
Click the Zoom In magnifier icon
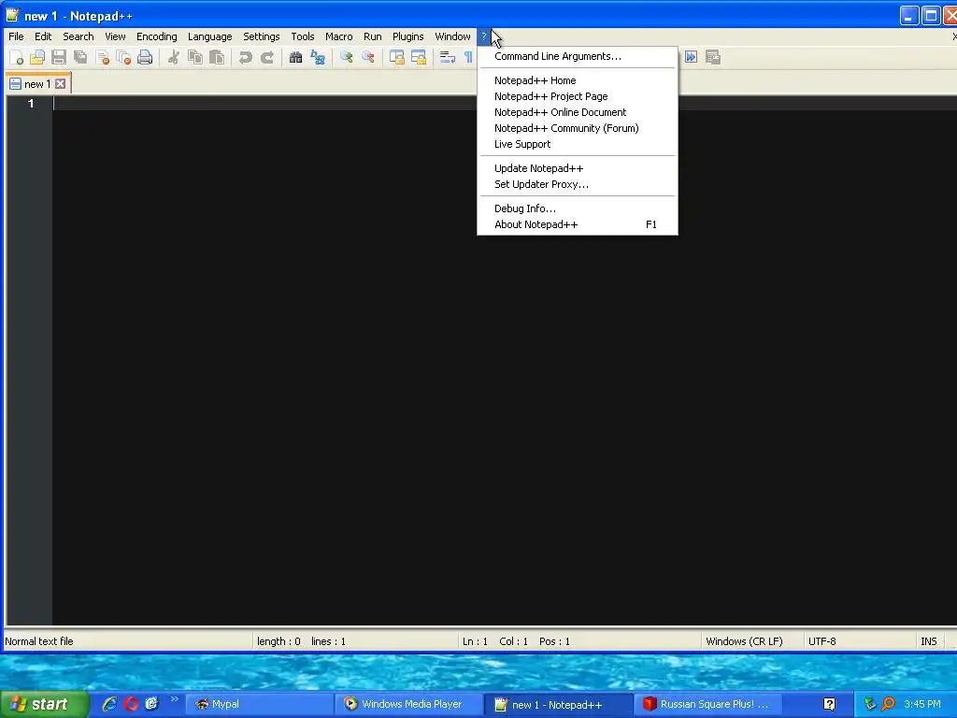click(346, 57)
